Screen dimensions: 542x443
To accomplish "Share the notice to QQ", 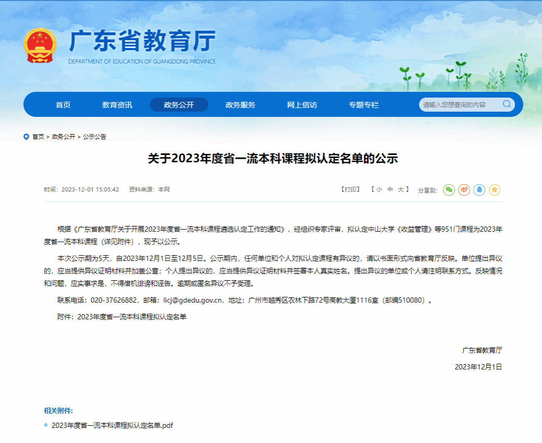I will click(479, 190).
